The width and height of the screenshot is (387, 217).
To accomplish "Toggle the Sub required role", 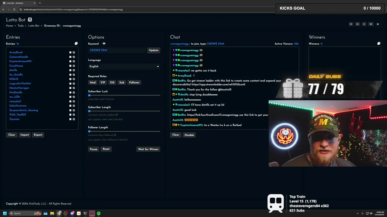I will pyautogui.click(x=122, y=82).
